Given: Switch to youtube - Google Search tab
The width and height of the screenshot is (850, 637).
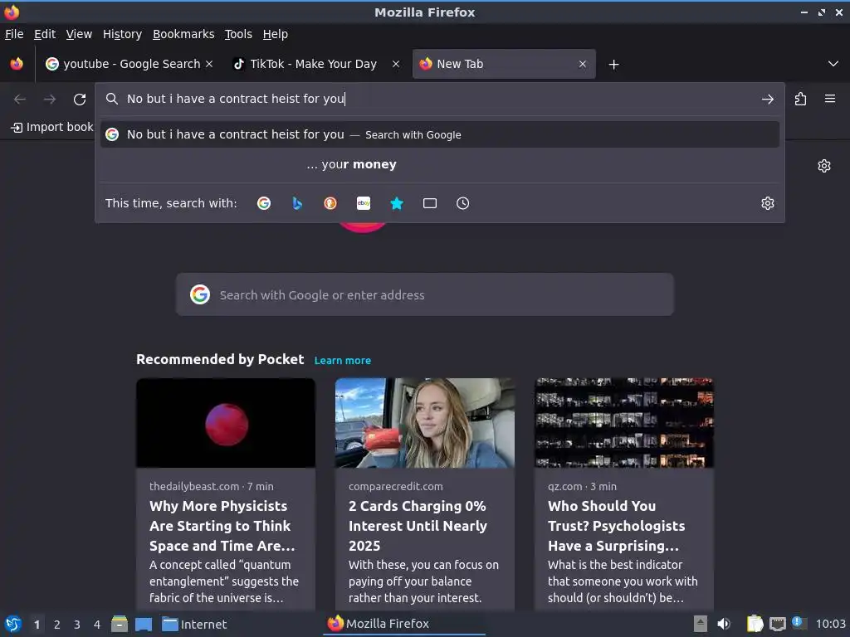Looking at the screenshot, I should coord(128,64).
